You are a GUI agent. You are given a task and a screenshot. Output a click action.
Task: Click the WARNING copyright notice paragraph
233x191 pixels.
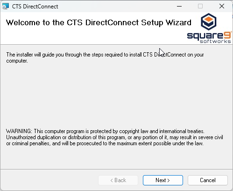pos(114,137)
